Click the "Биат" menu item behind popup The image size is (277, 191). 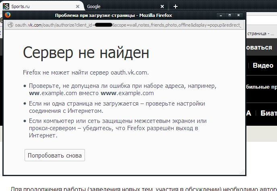(x=268, y=113)
